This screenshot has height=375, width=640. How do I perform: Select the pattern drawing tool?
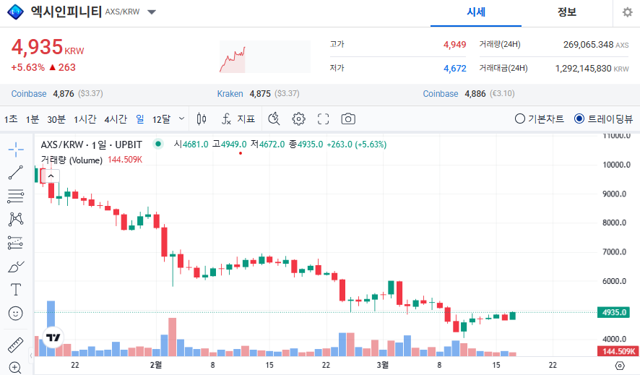[x=16, y=220]
